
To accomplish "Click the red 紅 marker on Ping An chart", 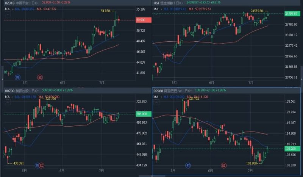I will click(x=40, y=77).
